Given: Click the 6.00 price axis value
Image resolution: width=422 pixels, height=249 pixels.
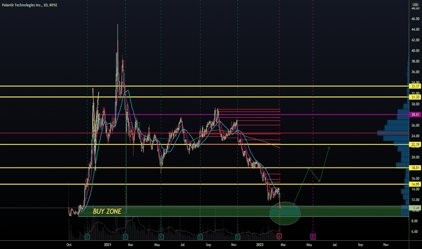Looking at the screenshot, I should 415,231.
